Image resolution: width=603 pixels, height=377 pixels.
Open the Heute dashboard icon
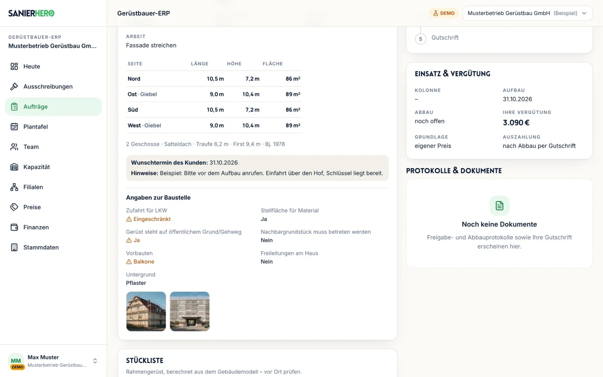[14, 66]
